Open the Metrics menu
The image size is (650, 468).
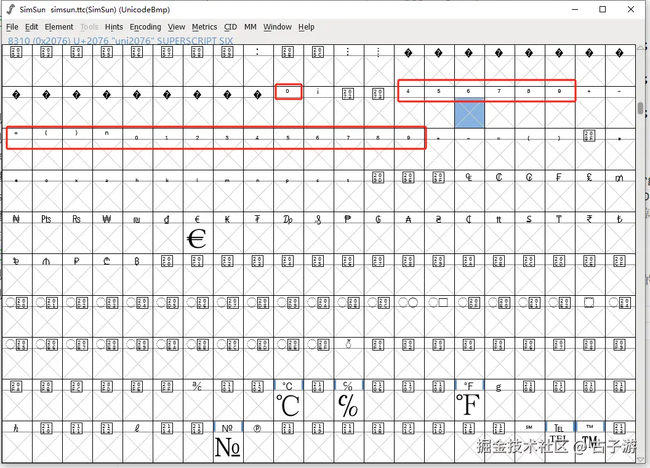click(x=204, y=27)
